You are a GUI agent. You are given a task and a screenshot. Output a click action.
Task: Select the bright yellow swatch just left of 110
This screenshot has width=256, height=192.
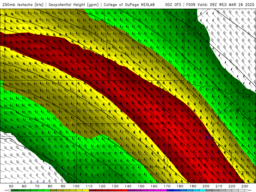[86, 190]
